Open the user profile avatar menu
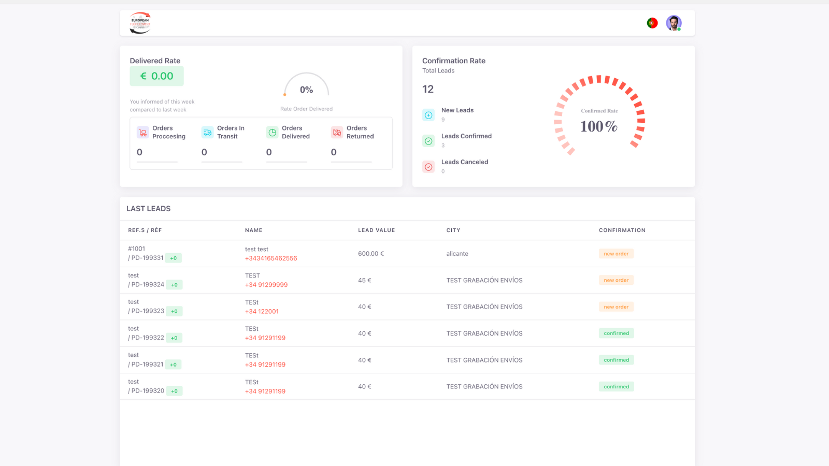The image size is (829, 466). click(674, 23)
